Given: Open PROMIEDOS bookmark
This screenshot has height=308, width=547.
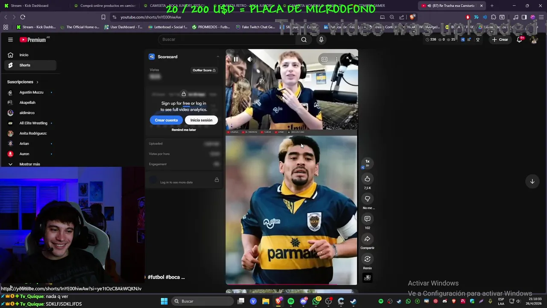Looking at the screenshot, I should pyautogui.click(x=211, y=27).
